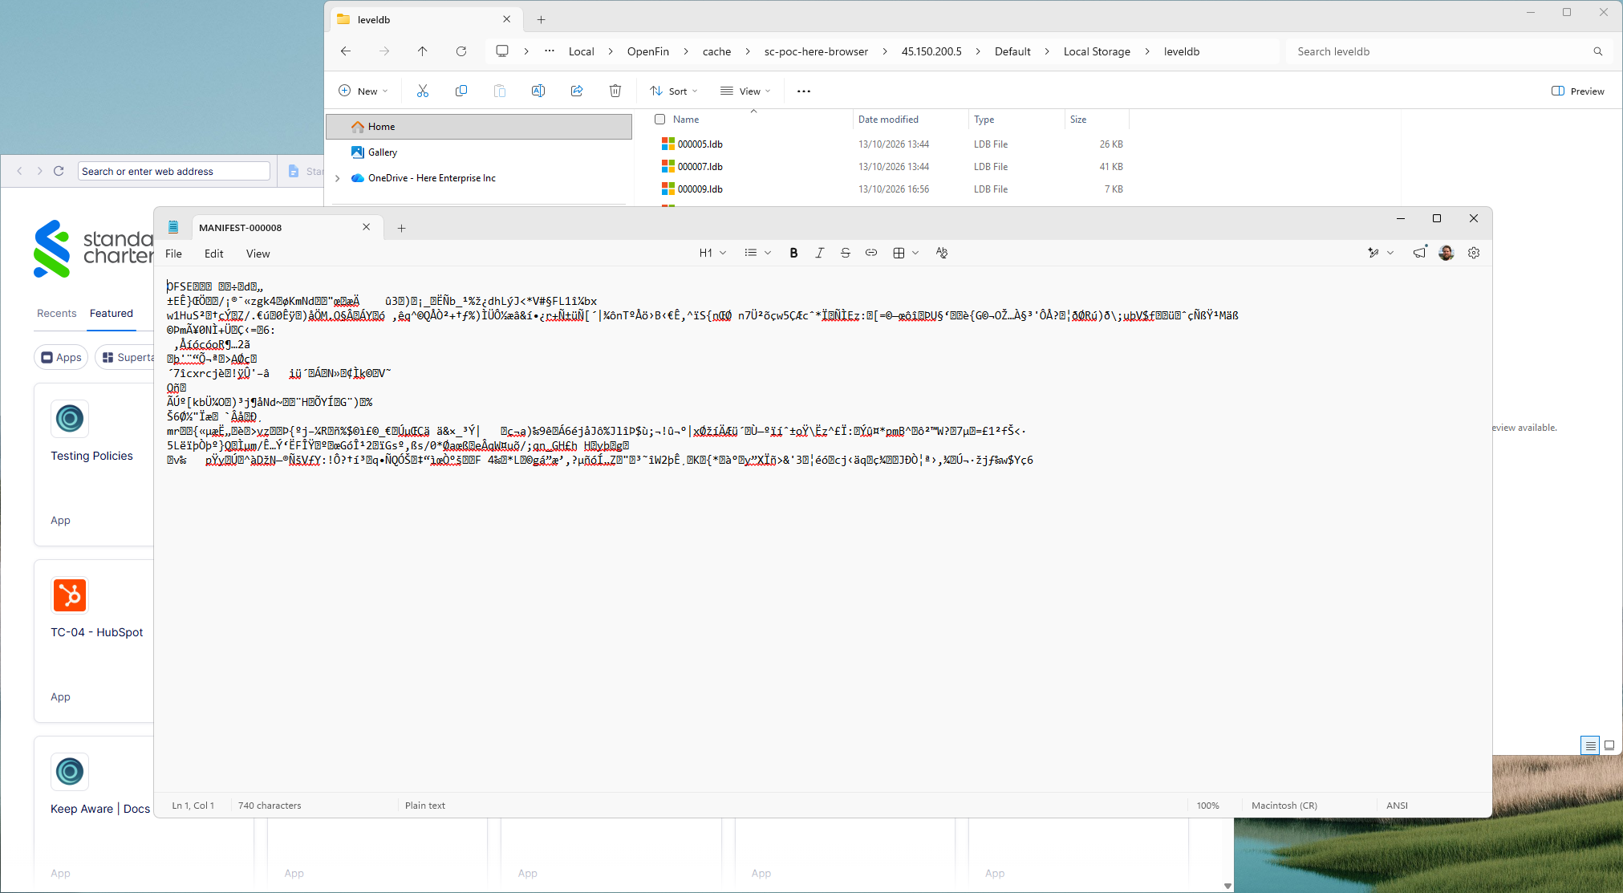Toggle bold formatting in Notepad
This screenshot has height=893, width=1623.
tap(793, 253)
